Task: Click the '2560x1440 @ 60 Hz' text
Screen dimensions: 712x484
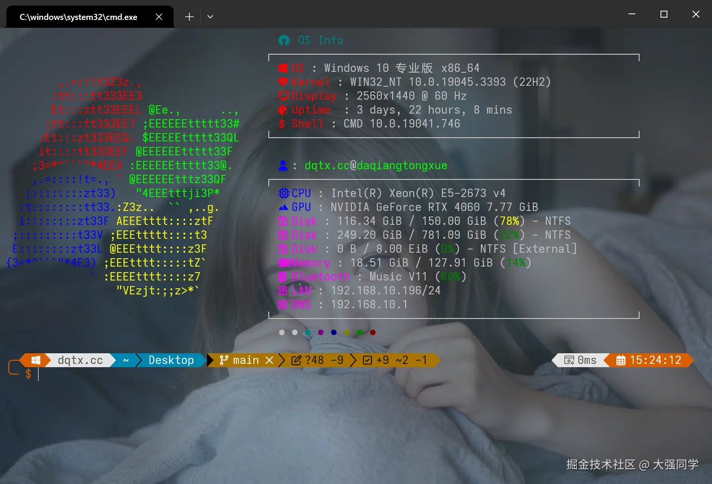Action: click(412, 96)
